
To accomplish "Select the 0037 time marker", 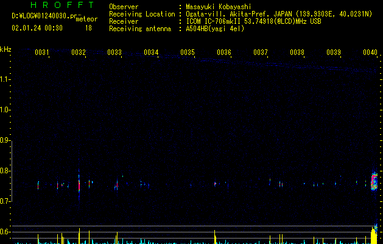I will point(261,52).
